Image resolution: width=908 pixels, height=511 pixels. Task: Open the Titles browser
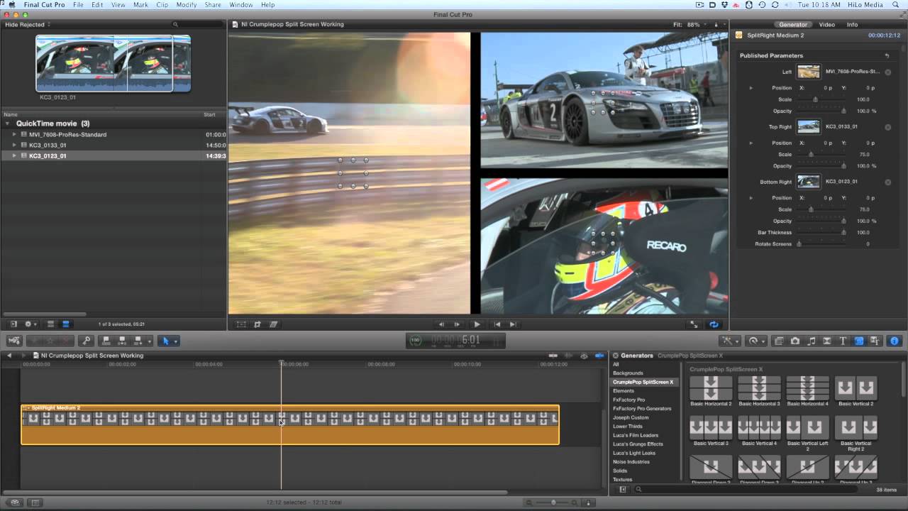(x=842, y=341)
